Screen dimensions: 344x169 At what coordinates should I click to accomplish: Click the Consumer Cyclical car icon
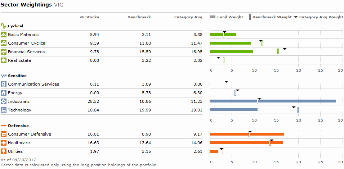tap(4, 43)
